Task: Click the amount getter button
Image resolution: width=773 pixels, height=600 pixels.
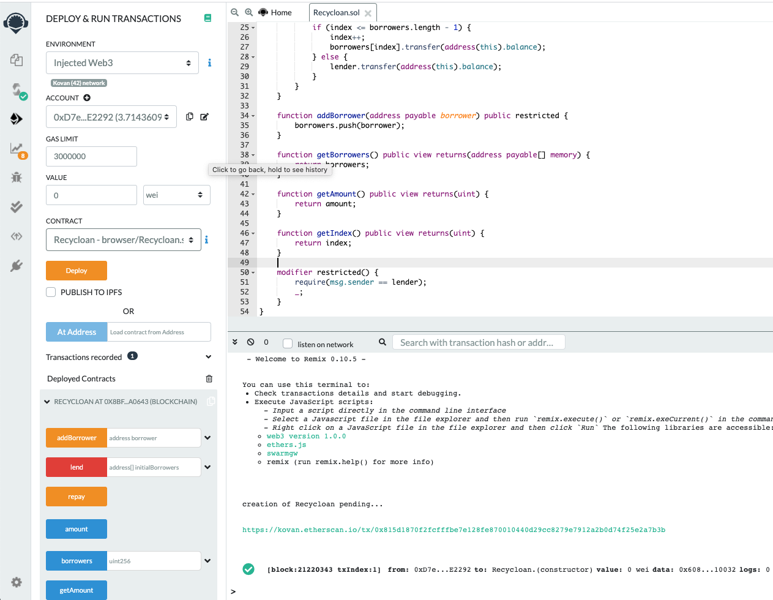Action: [77, 529]
